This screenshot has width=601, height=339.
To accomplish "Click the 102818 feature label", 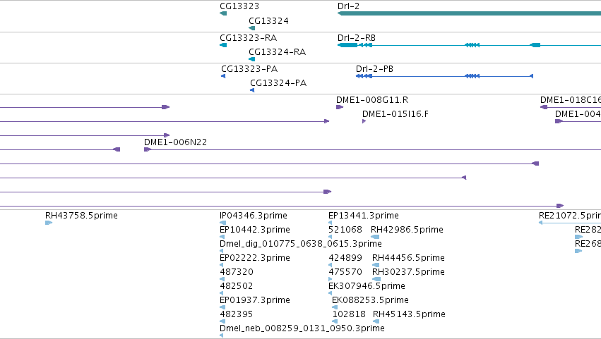I will (349, 314).
